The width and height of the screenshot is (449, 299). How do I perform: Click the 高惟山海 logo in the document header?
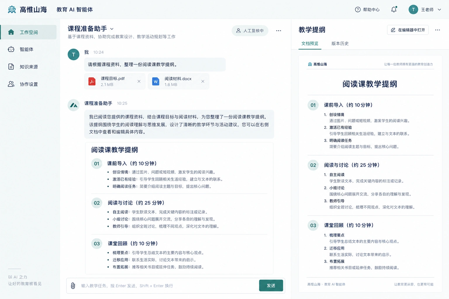pos(317,64)
